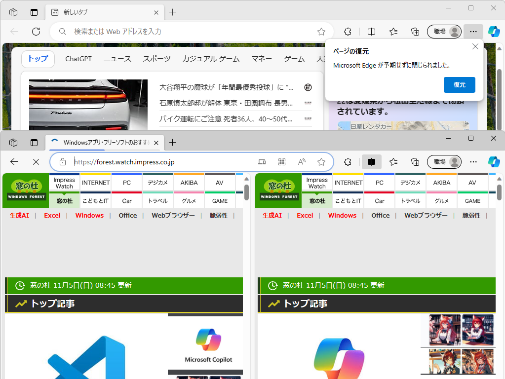Open the ... settings menu of the top window

coord(473,32)
